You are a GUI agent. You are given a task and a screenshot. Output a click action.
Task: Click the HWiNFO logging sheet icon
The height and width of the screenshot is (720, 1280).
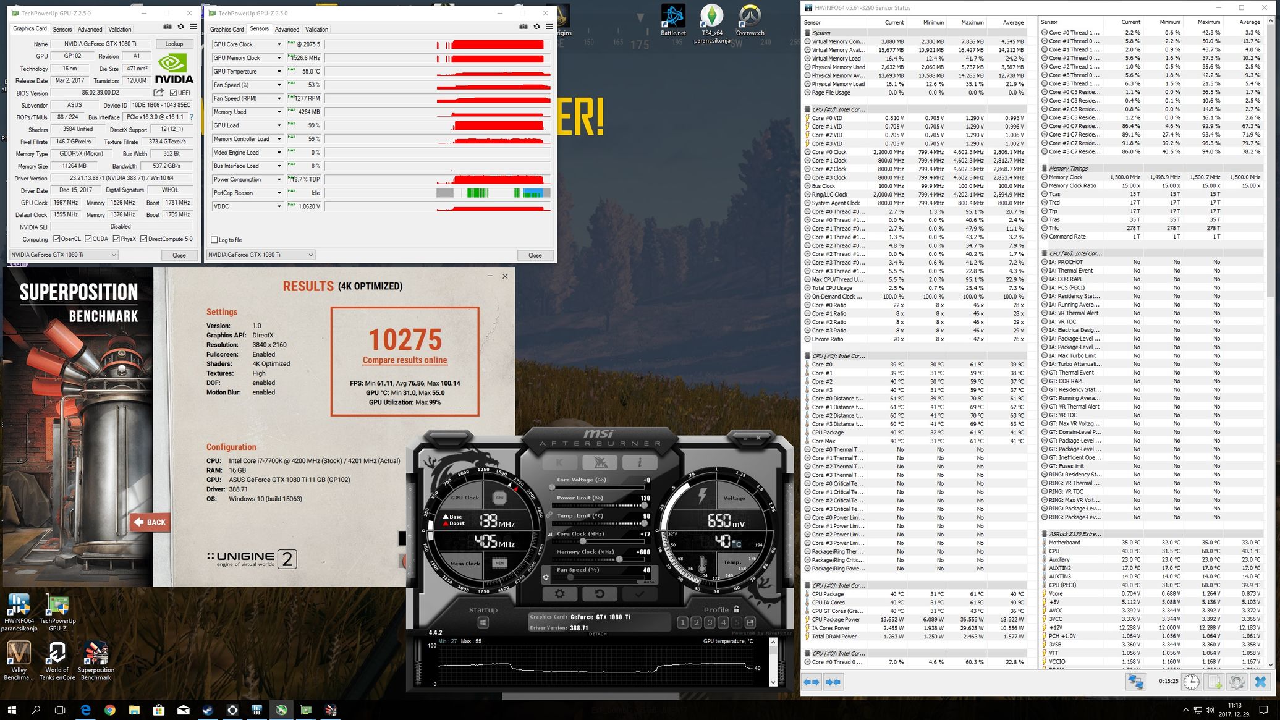pos(1214,682)
